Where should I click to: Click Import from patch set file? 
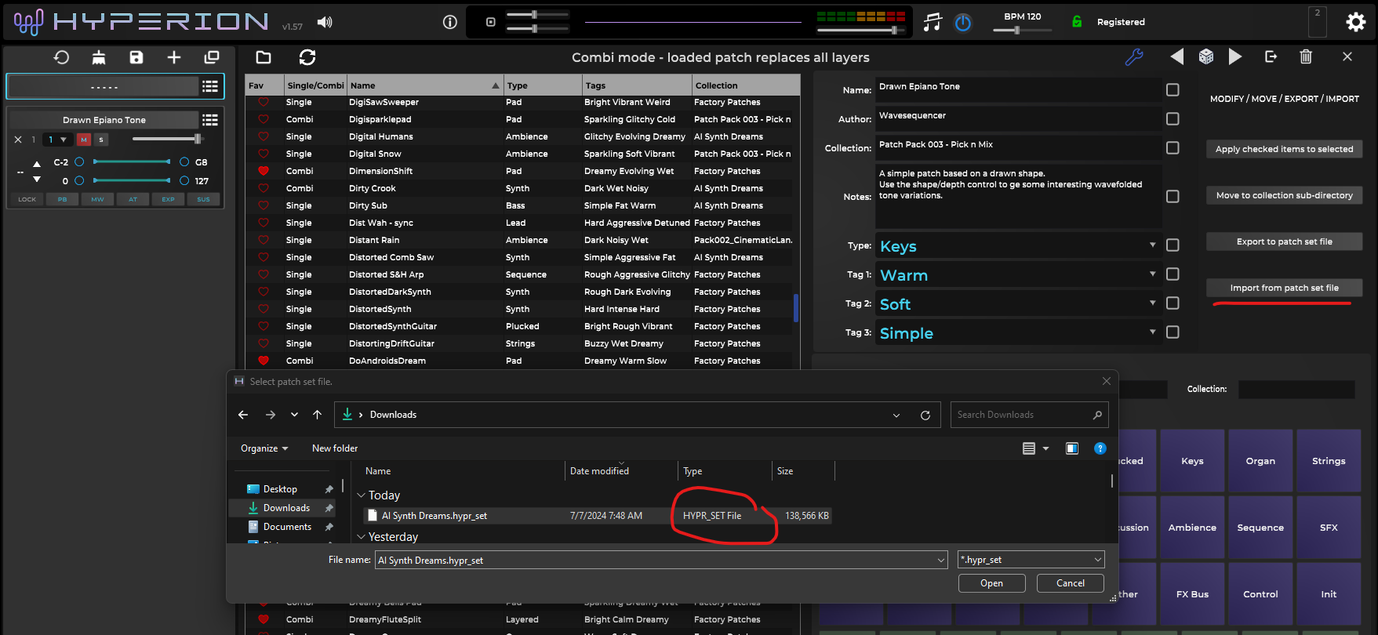click(x=1284, y=288)
